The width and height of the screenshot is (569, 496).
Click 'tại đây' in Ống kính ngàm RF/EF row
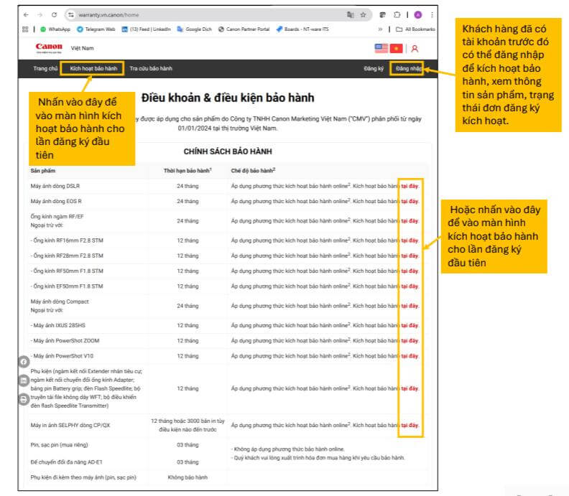click(x=410, y=221)
